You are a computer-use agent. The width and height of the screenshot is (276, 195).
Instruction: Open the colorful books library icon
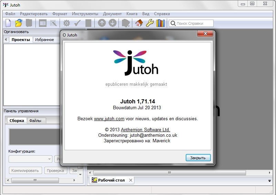coord(161,23)
